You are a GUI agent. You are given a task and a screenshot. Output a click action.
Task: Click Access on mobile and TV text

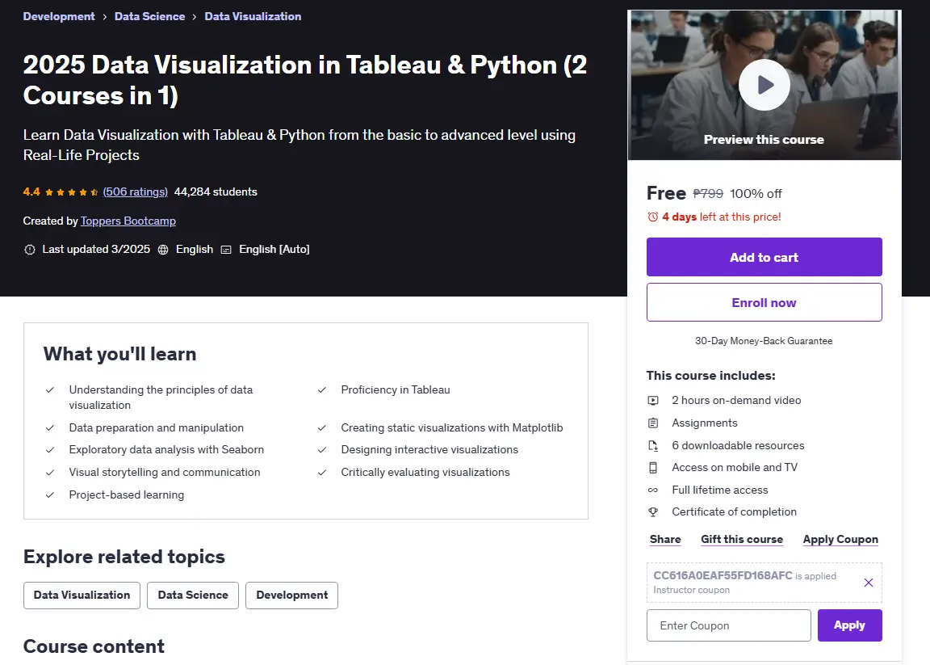pyautogui.click(x=735, y=467)
